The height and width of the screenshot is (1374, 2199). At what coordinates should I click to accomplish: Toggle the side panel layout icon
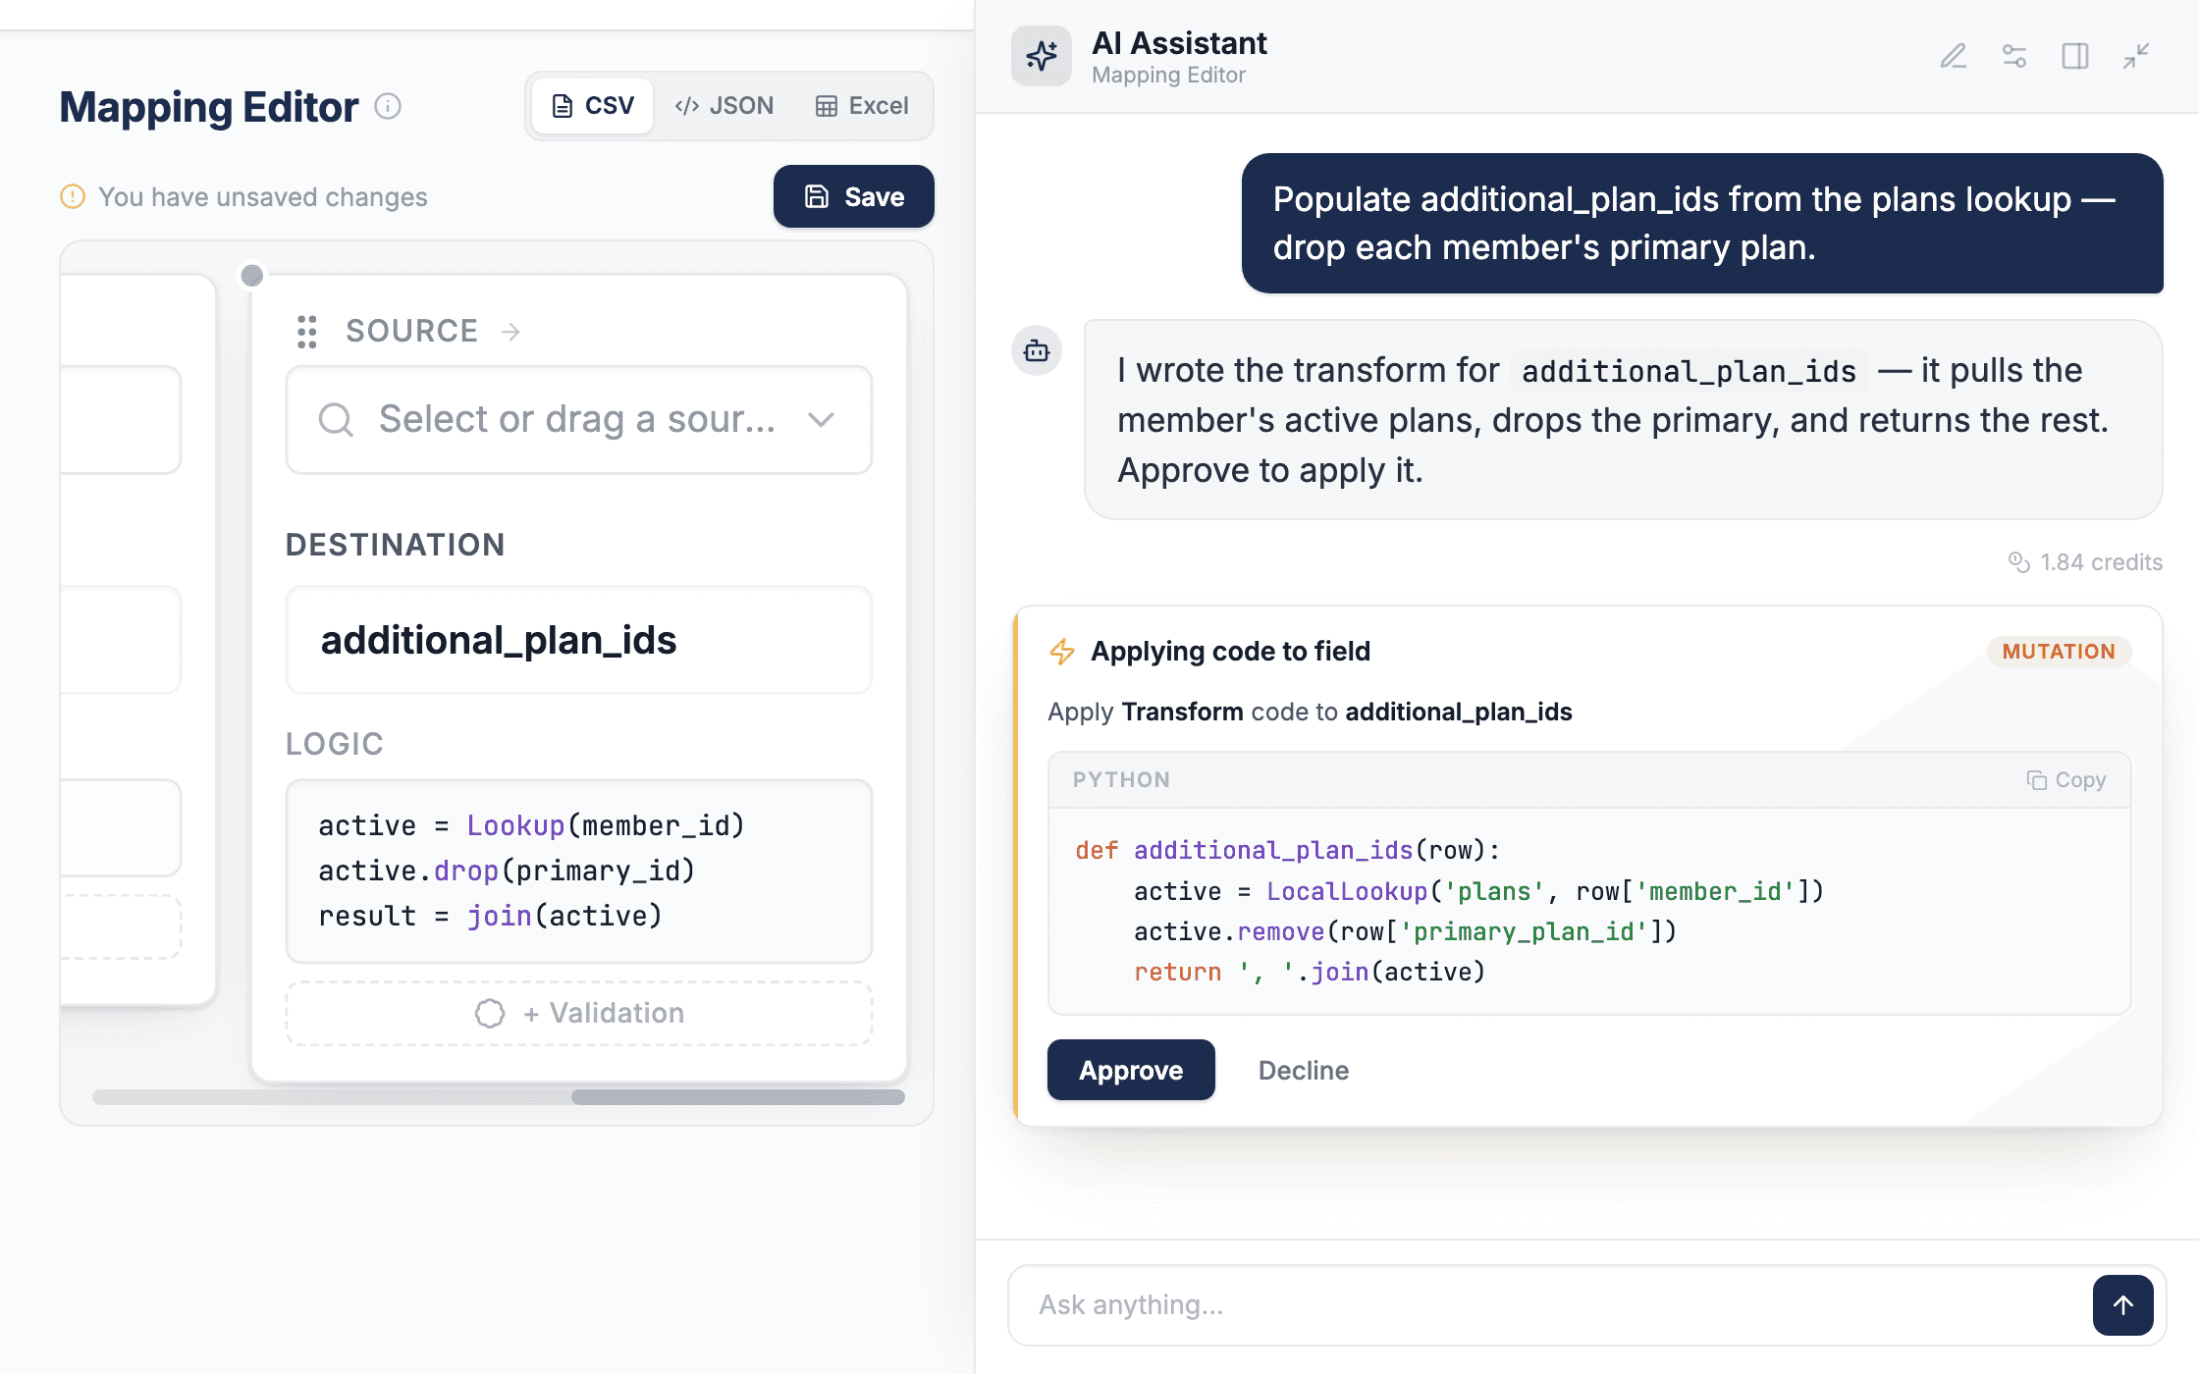coord(2075,56)
